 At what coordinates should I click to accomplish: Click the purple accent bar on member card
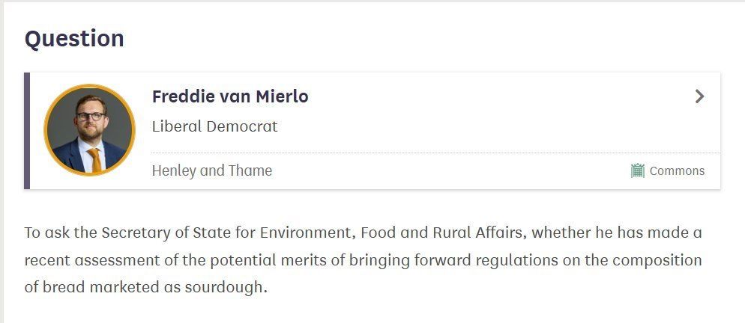tap(27, 131)
